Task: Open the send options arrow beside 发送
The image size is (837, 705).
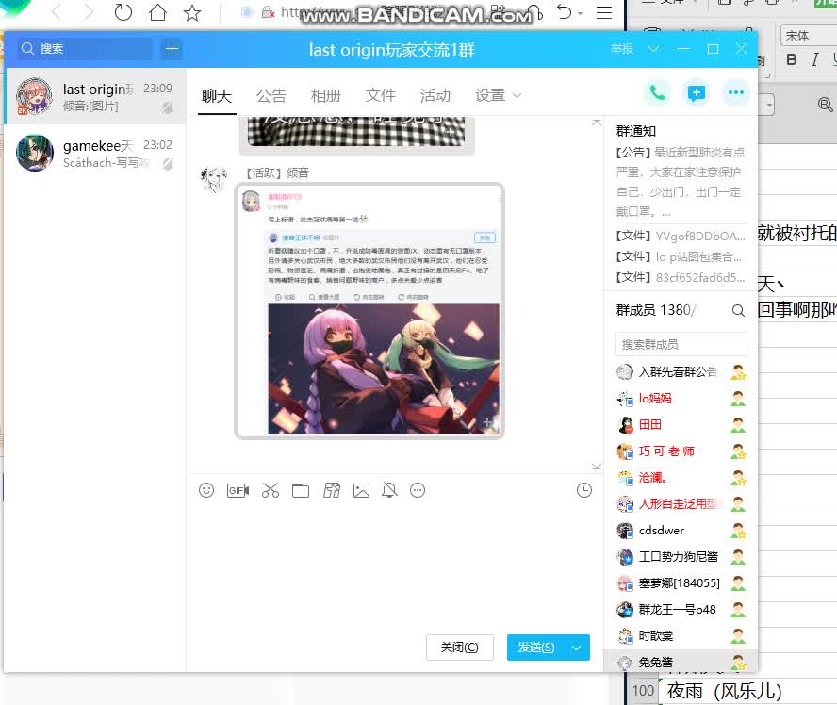Action: click(x=577, y=648)
